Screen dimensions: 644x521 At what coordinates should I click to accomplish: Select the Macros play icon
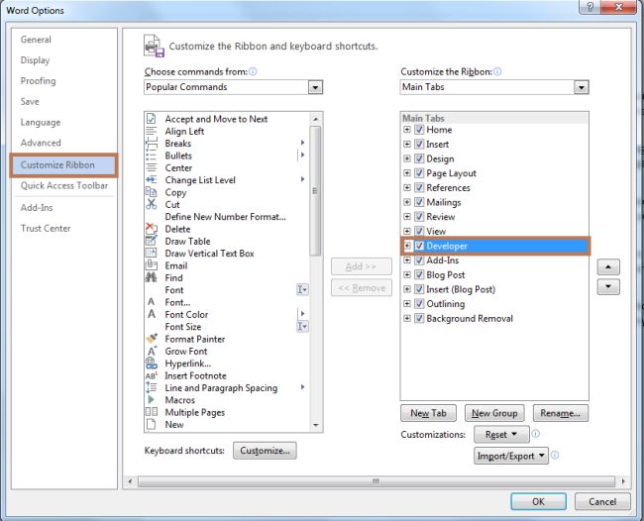(152, 400)
